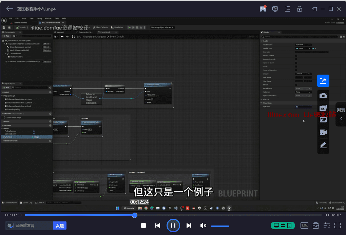
Task: Start continuous image capture from side toolbar
Action: (x=323, y=109)
